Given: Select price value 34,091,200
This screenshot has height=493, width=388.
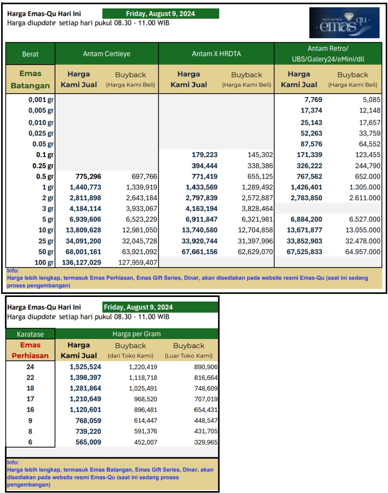Looking at the screenshot, I should tap(84, 241).
